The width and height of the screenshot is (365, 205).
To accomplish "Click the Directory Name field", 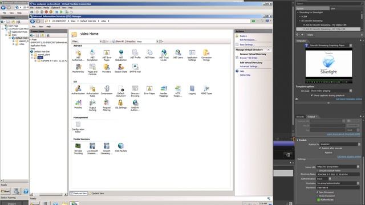I will 338,174.
